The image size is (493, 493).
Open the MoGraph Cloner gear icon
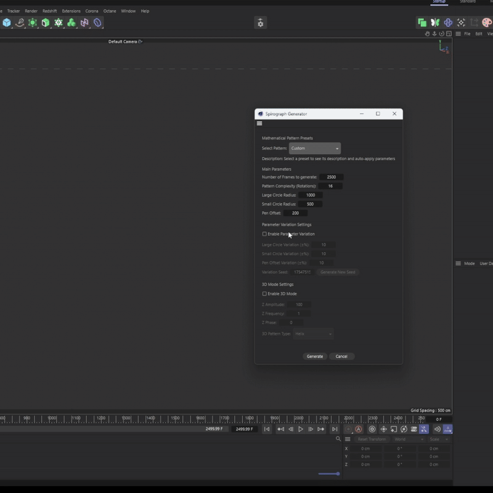(59, 23)
